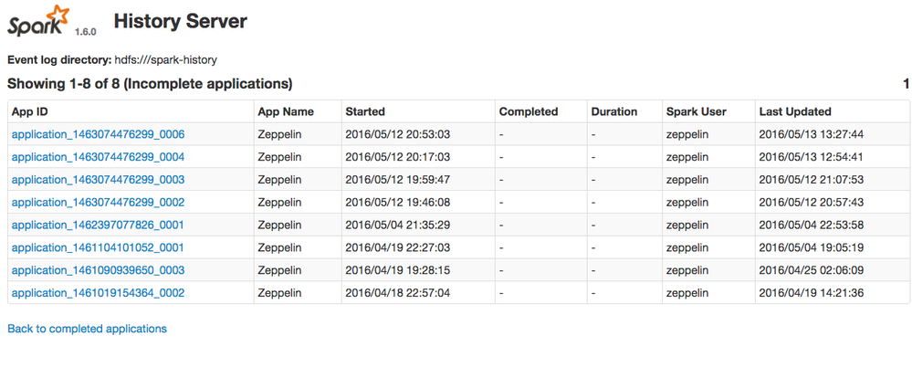Open application_1463074476299_0006 link
Screen dimensions: 912x367
(x=98, y=134)
